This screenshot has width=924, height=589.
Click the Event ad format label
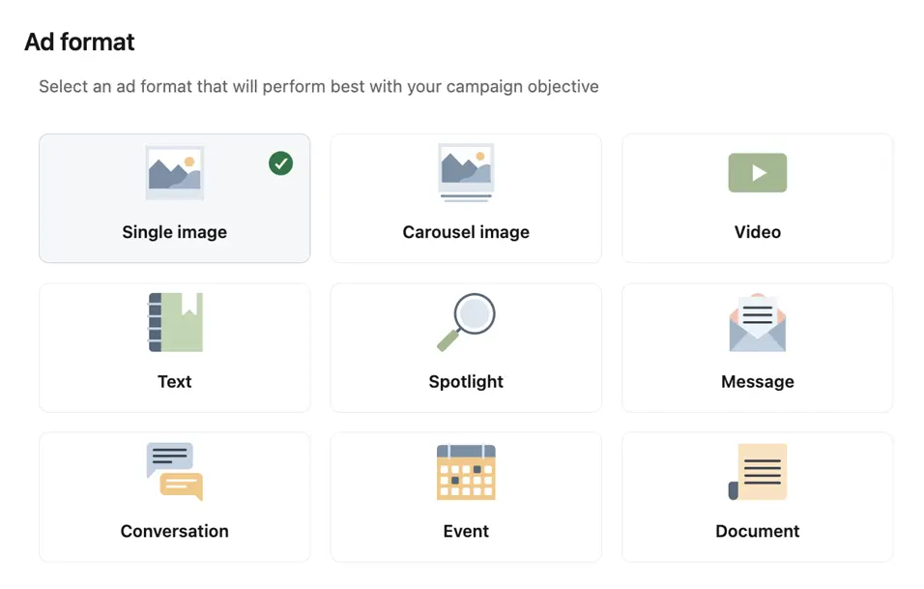pyautogui.click(x=466, y=530)
